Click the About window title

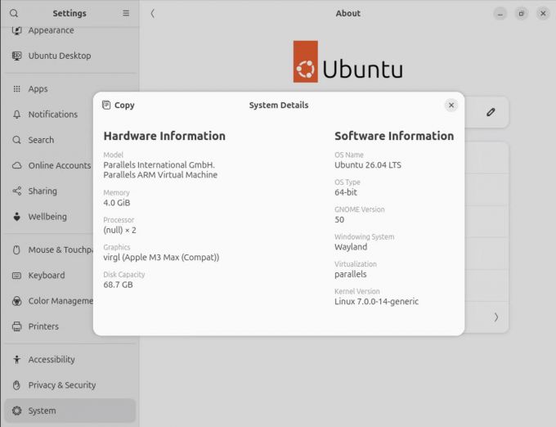pos(348,13)
